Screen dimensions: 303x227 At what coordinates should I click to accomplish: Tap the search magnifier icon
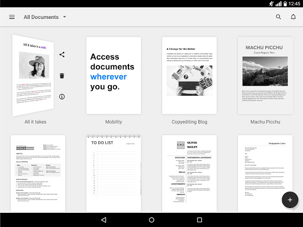278,17
